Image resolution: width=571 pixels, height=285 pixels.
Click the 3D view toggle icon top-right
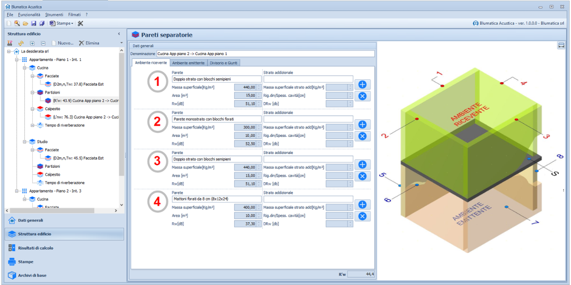[561, 46]
